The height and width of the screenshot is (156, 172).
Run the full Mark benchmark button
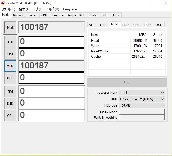coord(10,28)
